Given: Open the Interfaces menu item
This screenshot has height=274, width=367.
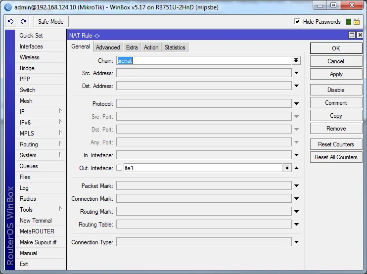Looking at the screenshot, I should [40, 46].
